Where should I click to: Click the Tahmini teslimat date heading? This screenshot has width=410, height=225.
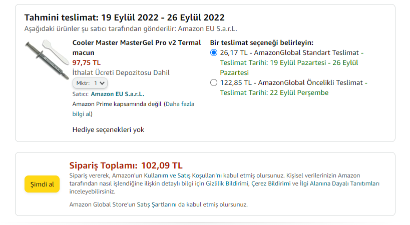pos(124,18)
